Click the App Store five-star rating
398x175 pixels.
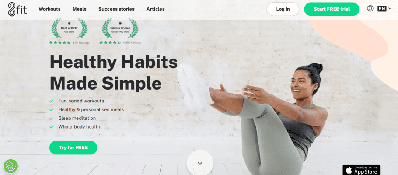[x=60, y=43]
